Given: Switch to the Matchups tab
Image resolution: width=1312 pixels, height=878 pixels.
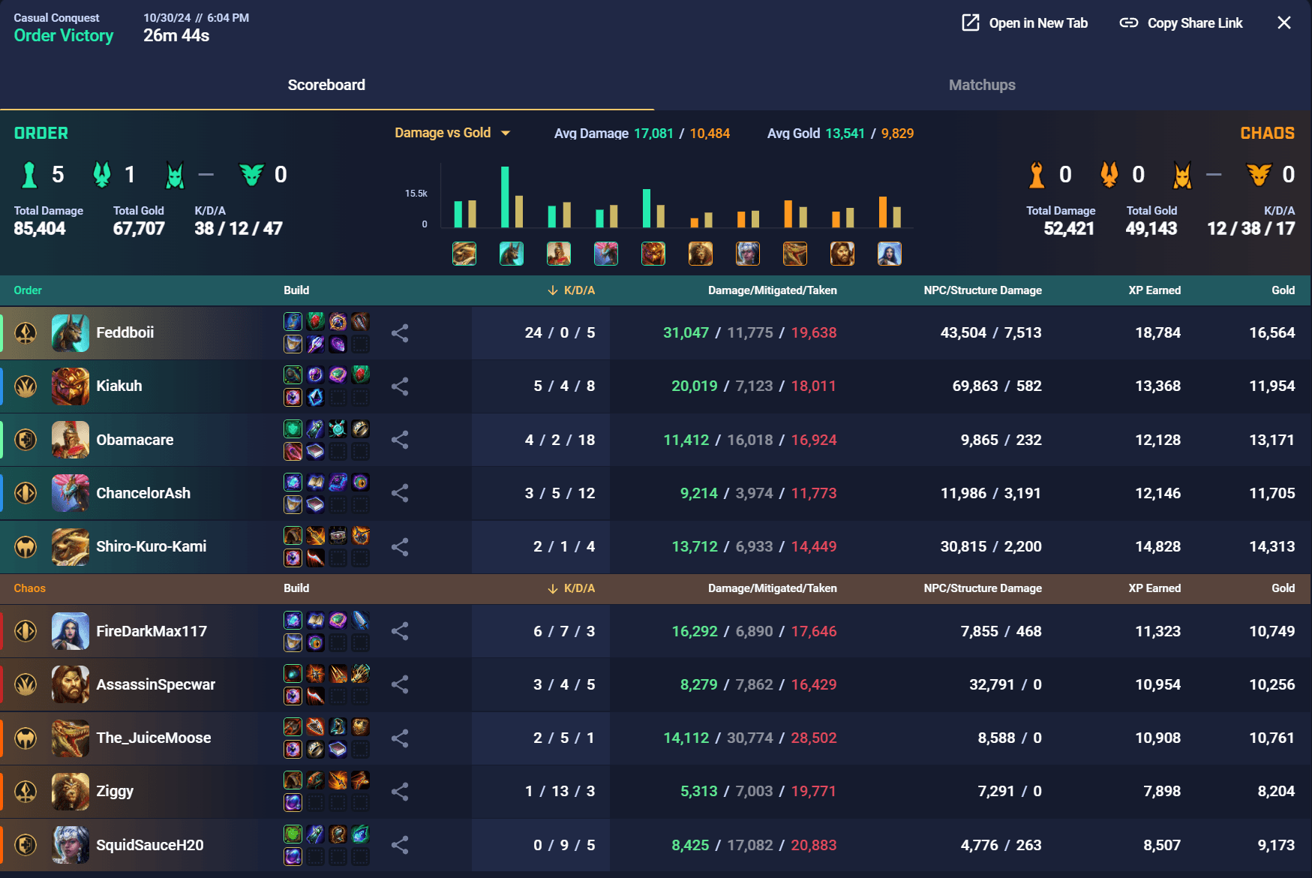Looking at the screenshot, I should pyautogui.click(x=982, y=85).
